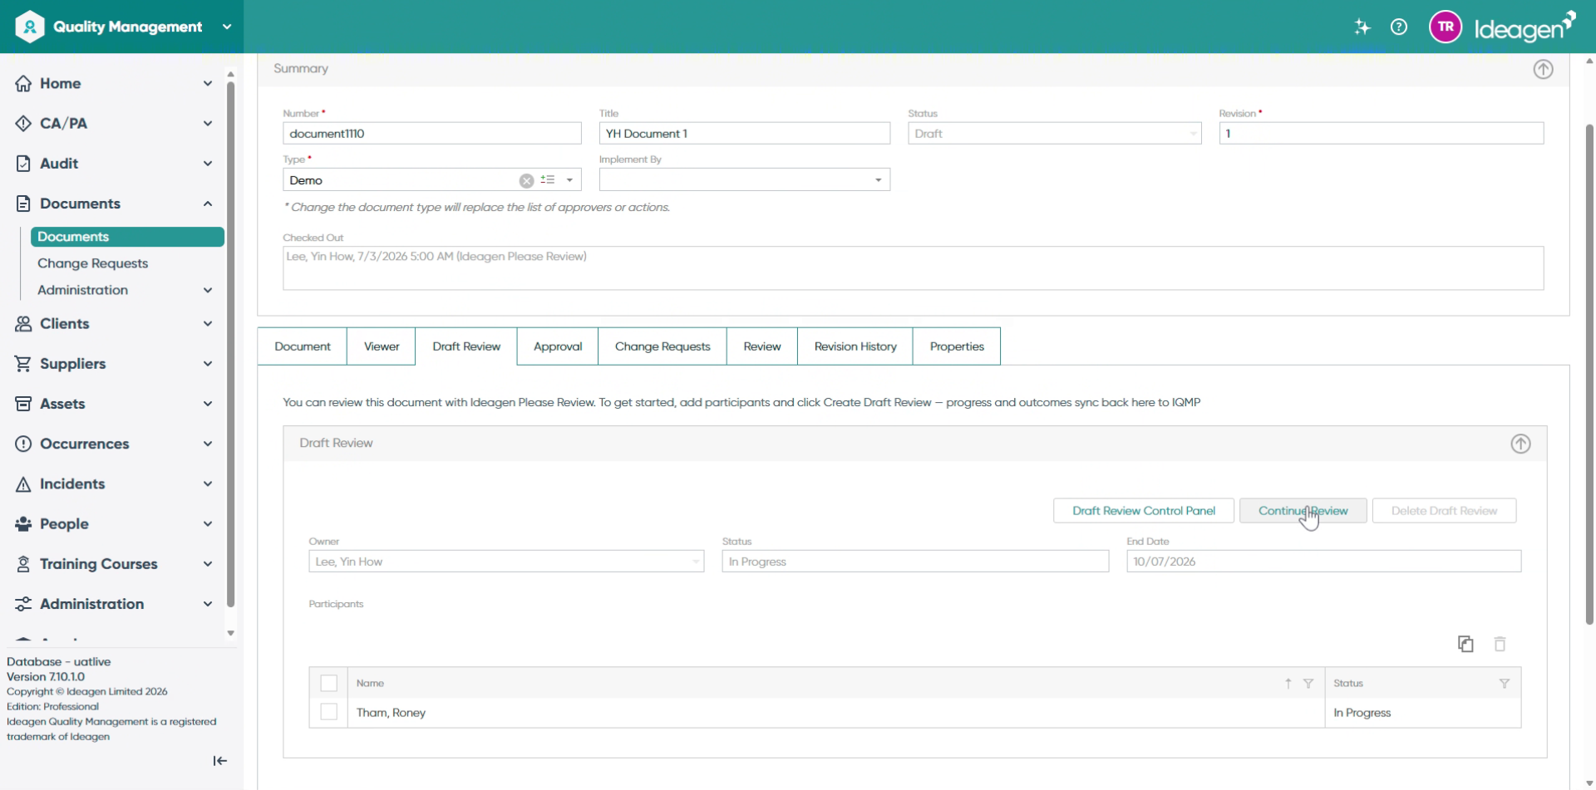The width and height of the screenshot is (1596, 790).
Task: Click the Continue Review button
Action: click(1303, 511)
